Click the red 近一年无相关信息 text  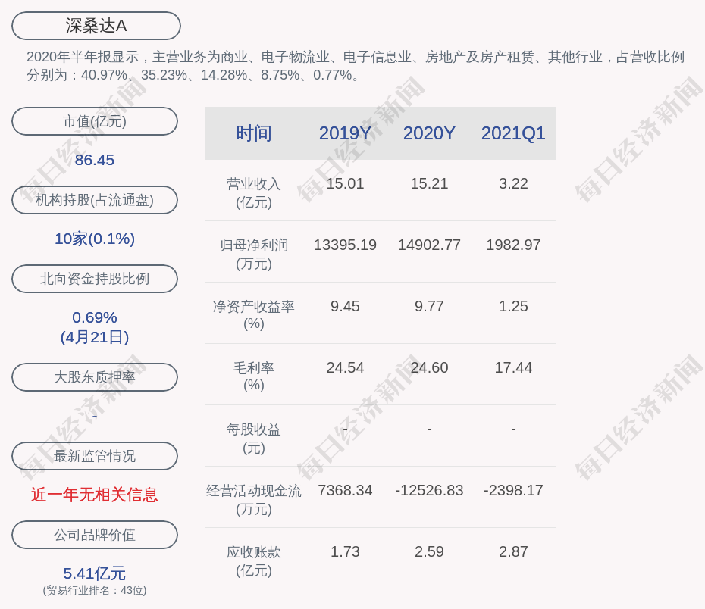95,495
